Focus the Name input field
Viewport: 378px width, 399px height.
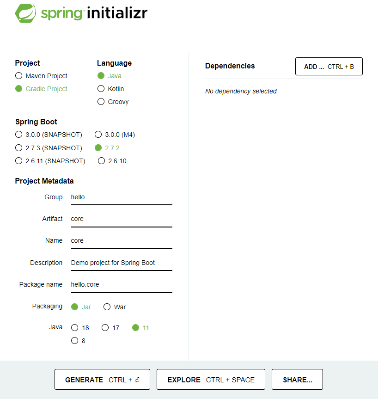(122, 241)
